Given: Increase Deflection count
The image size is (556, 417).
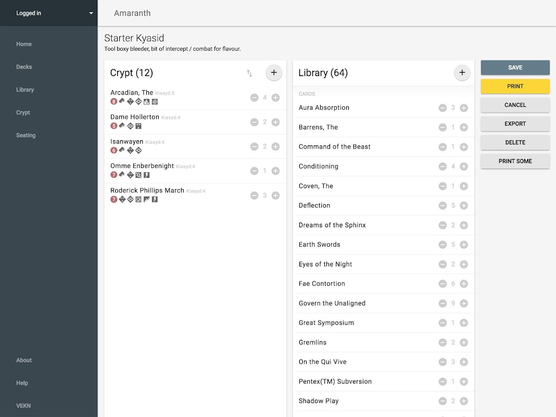Looking at the screenshot, I should pyautogui.click(x=464, y=205).
